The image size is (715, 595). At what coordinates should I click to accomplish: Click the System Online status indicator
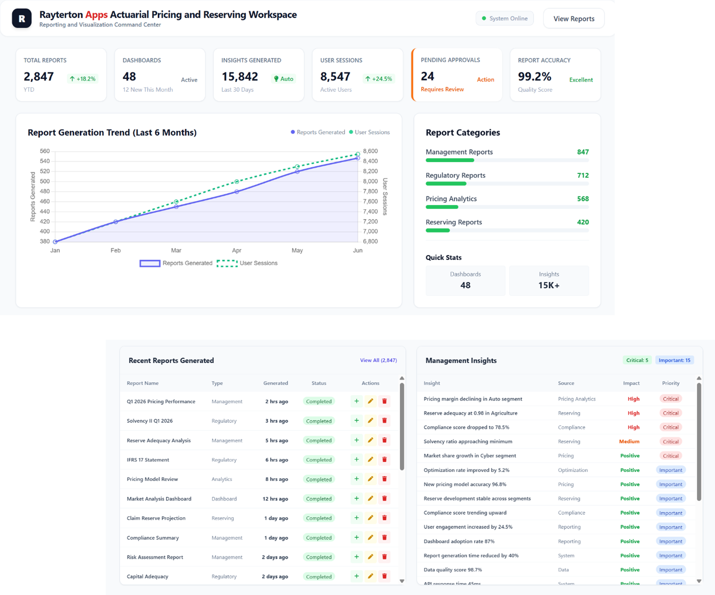point(505,18)
